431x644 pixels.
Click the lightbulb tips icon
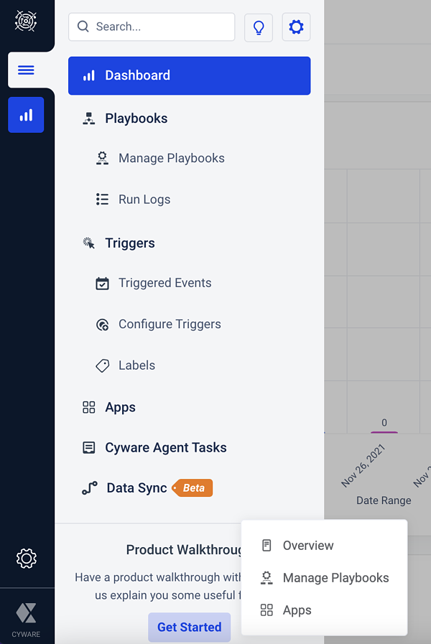coord(259,27)
